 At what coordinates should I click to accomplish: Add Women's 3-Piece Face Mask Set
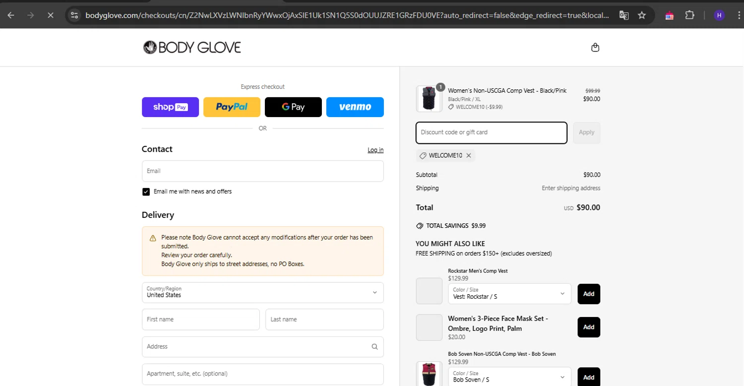(589, 327)
